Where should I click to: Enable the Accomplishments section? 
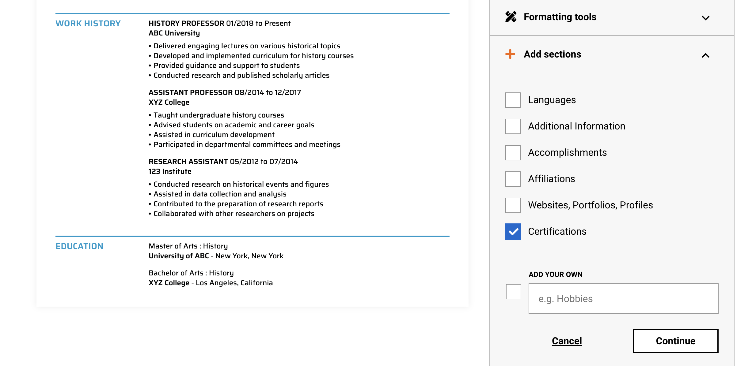point(513,152)
